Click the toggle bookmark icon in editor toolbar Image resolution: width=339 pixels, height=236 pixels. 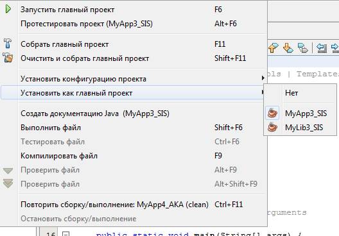tap(302, 47)
